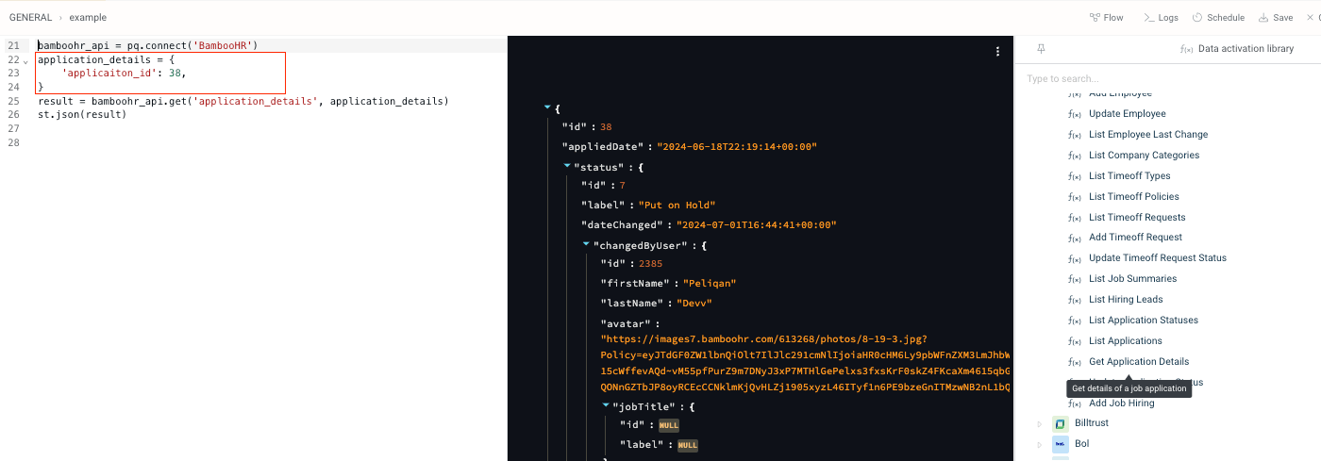Select the Get Application Details function

[x=1139, y=362]
